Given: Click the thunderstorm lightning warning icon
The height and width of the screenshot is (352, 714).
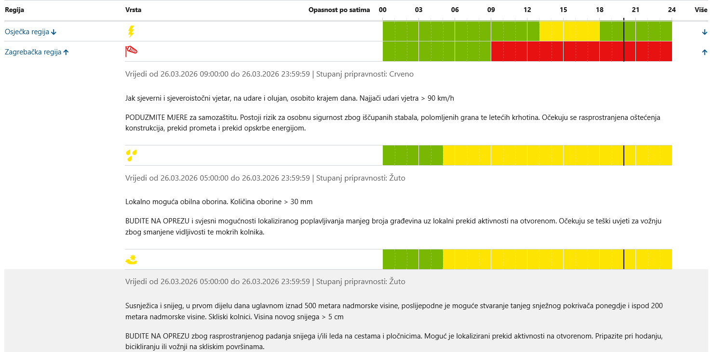Looking at the screenshot, I should [x=131, y=32].
